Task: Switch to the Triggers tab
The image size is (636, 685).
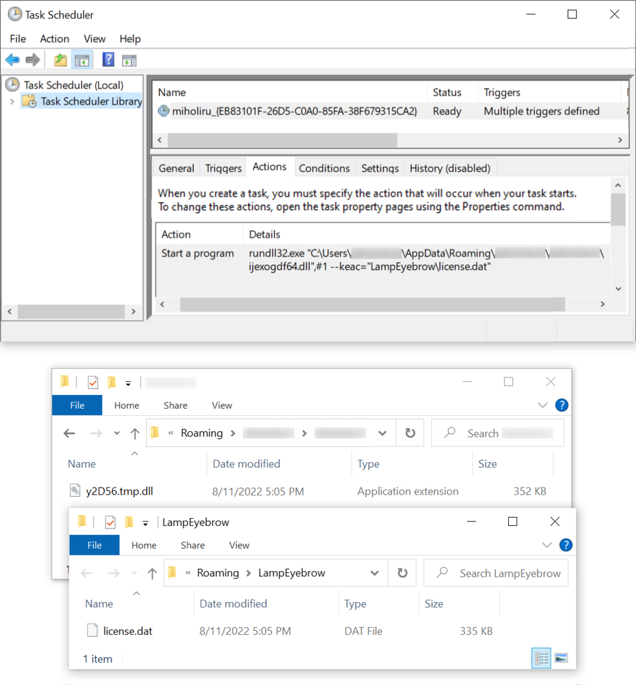Action: 223,168
